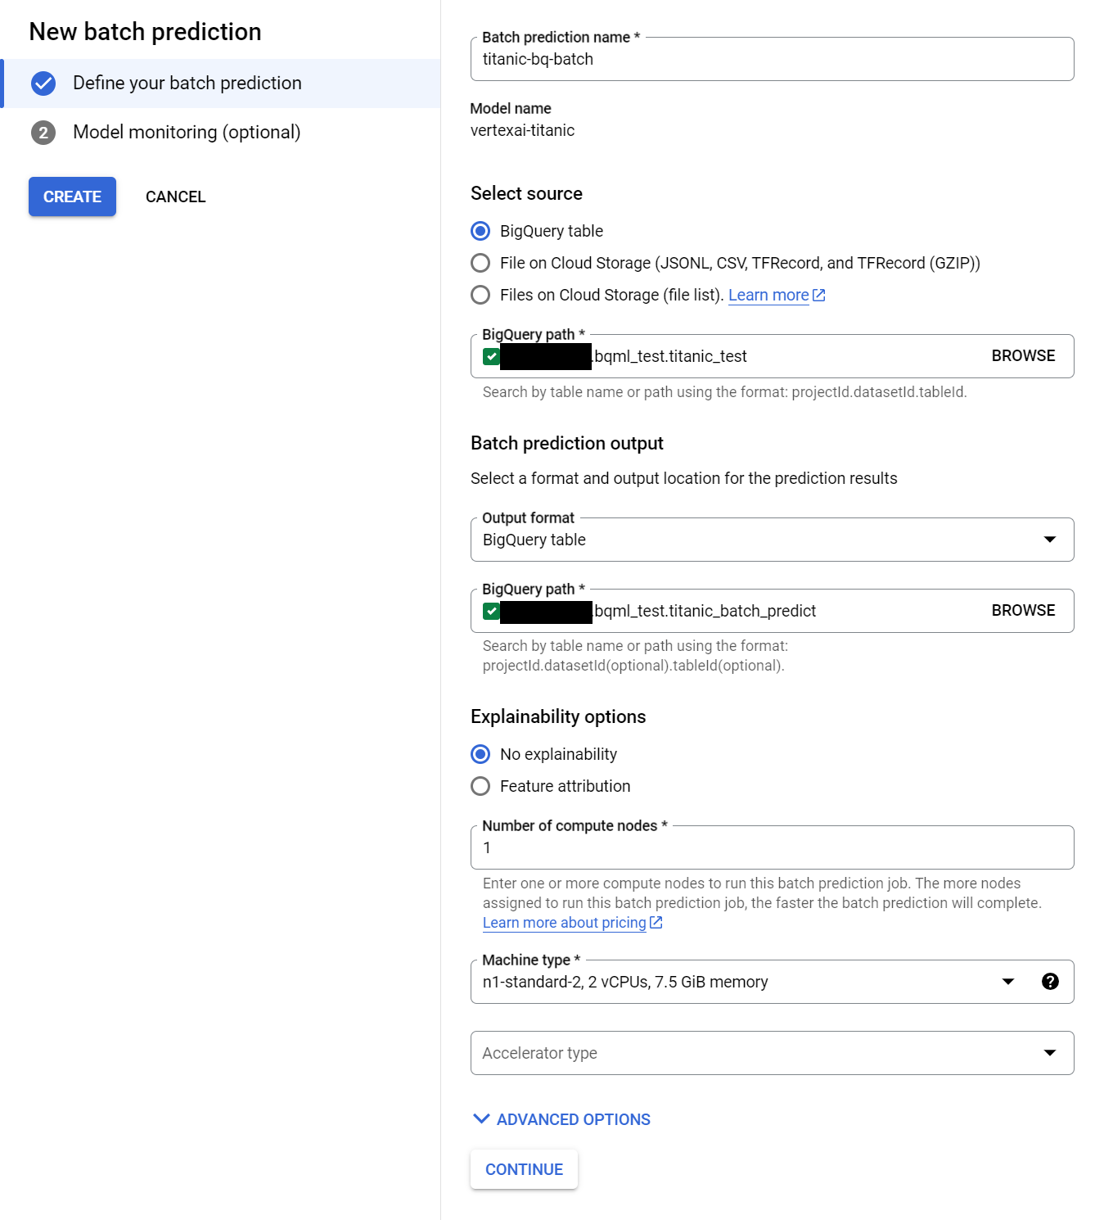
Task: Select the Define your batch prediction step
Action: [187, 83]
